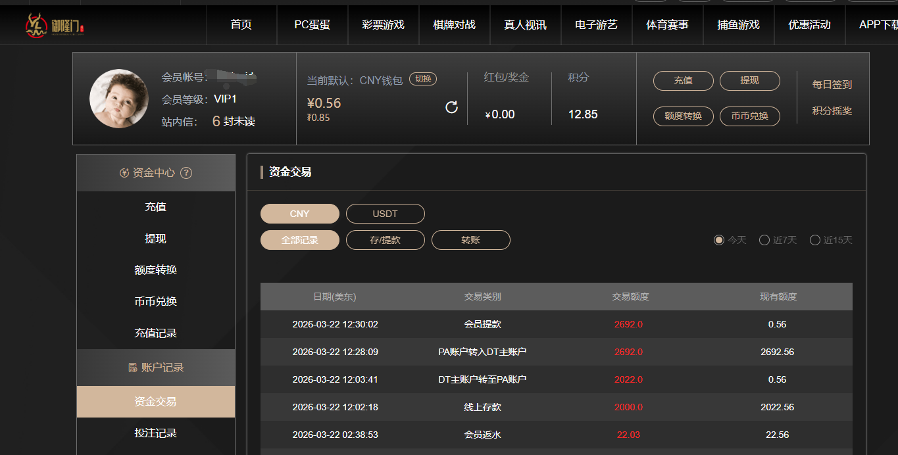Click the 账户记录 document icon
898x455 pixels.
133,368
